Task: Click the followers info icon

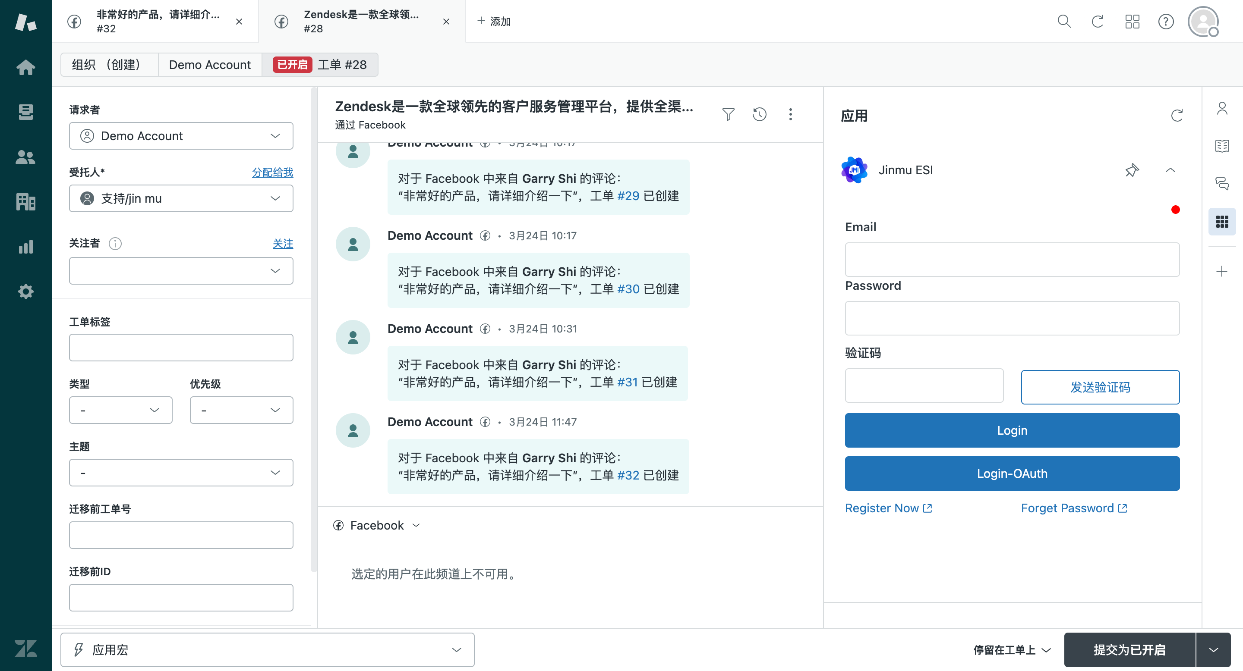Action: click(115, 243)
